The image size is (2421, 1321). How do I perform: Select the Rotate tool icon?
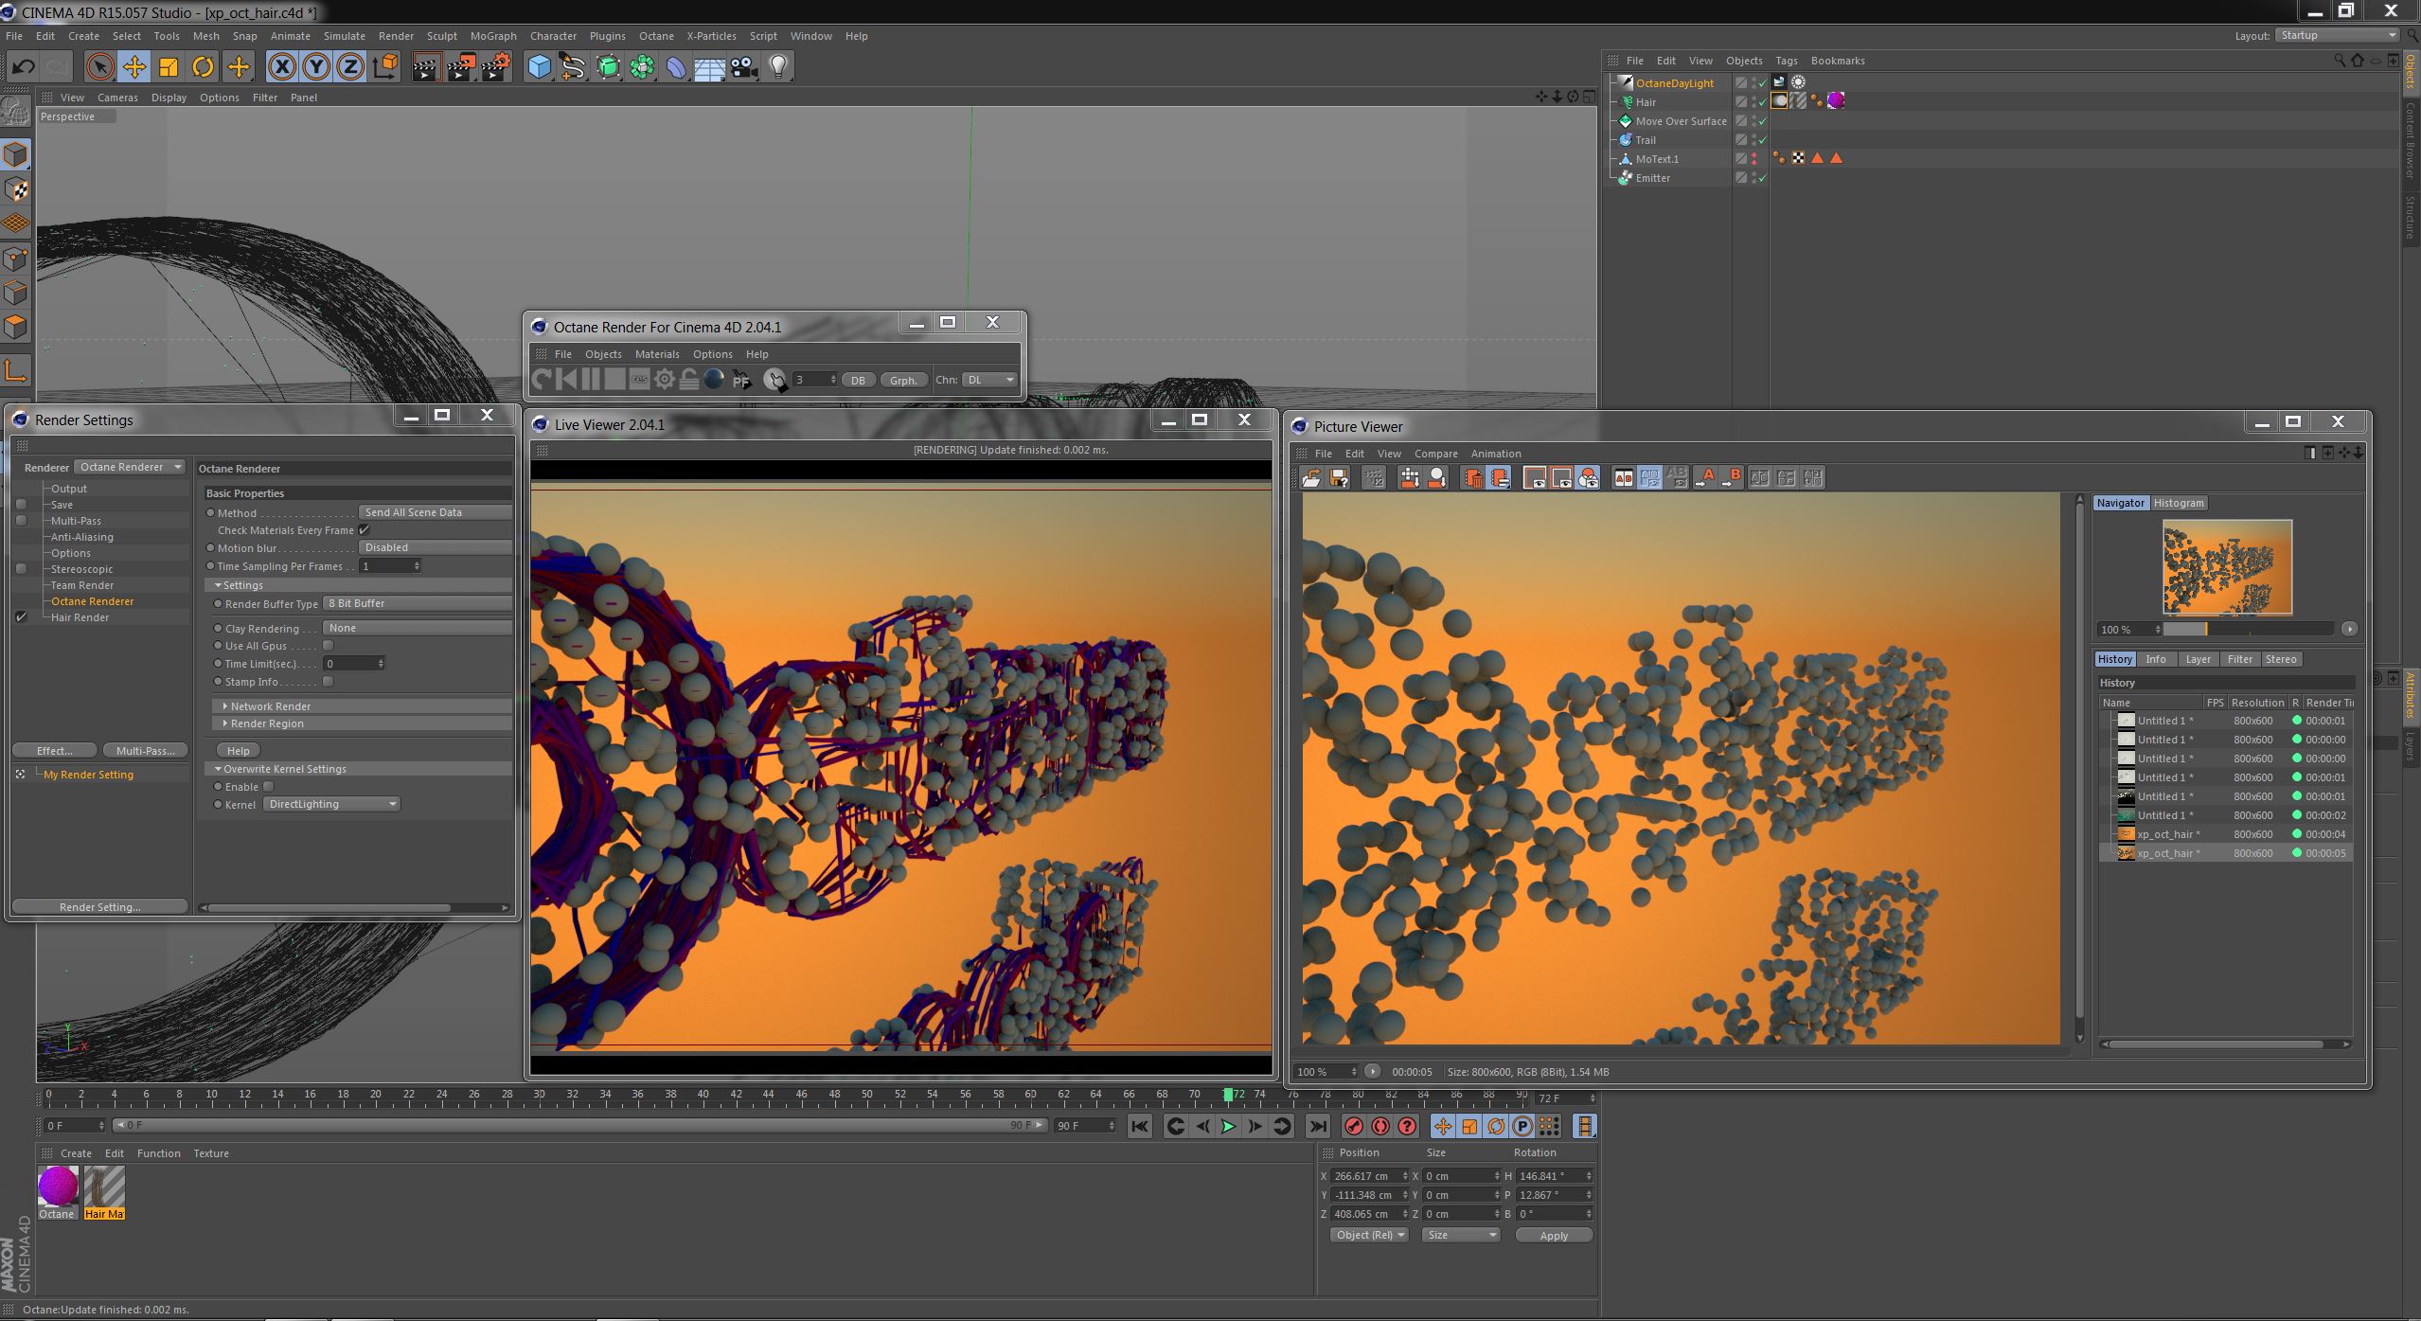[x=203, y=66]
